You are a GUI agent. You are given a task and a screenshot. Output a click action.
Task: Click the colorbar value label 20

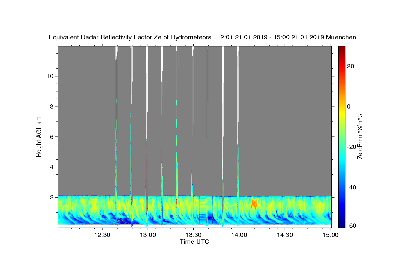click(x=351, y=66)
